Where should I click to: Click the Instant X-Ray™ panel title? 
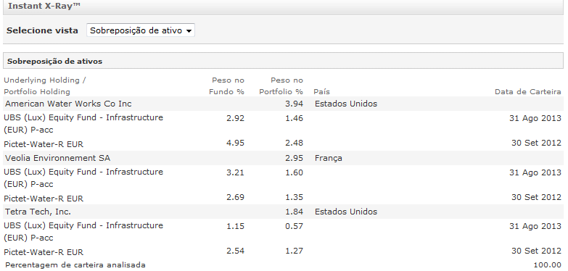click(x=44, y=6)
